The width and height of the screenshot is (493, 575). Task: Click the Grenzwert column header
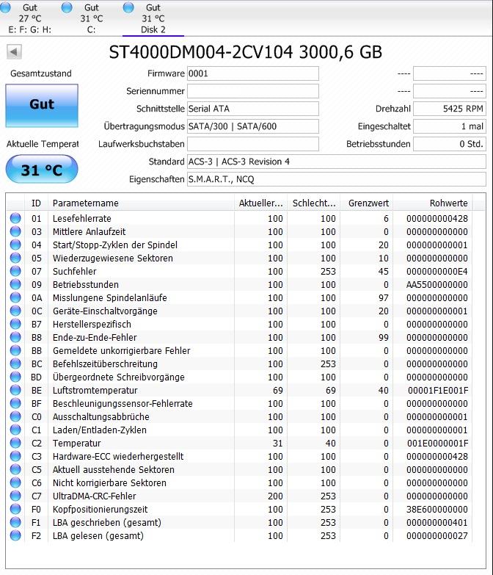(367, 203)
